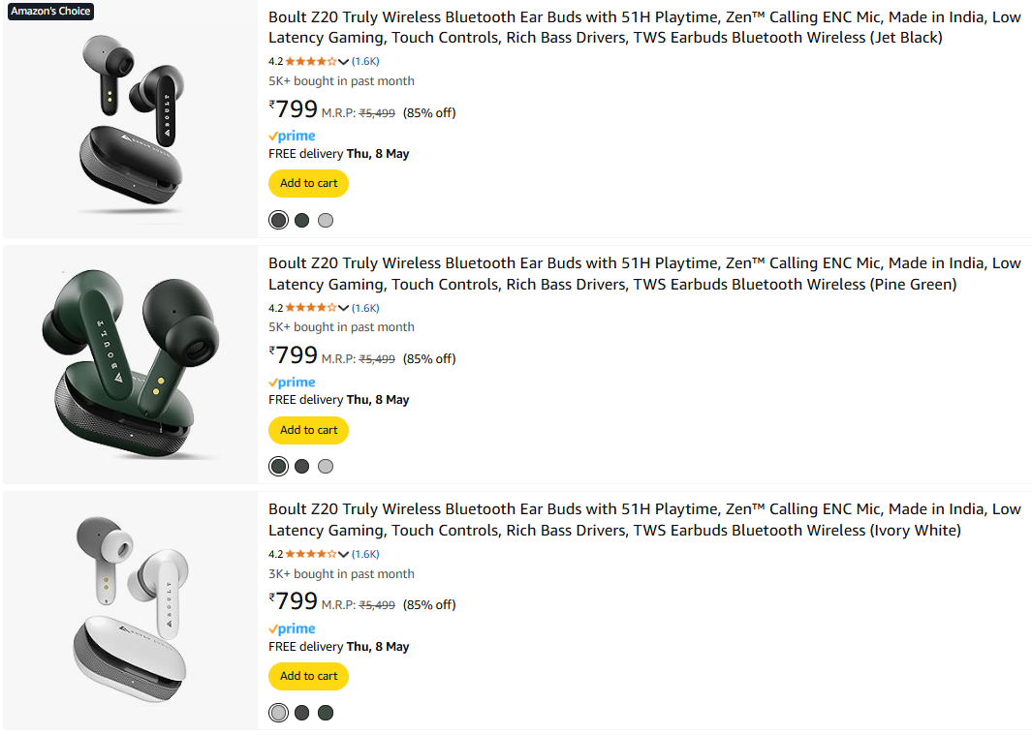Open ratings count (1.6K) for Ivory White earbuds
Viewport: 1032px width, 735px height.
click(365, 554)
